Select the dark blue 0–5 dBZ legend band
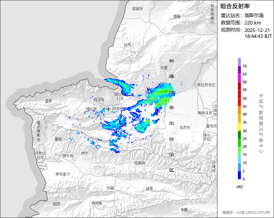Screen dimensions: 274x218 click(239, 175)
